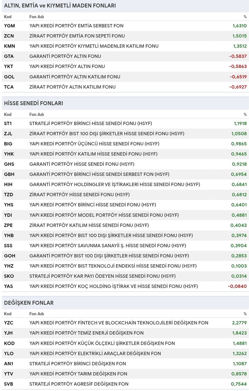
Task: Open STRATEJİ PORTFÖY BİRİNCİ DEĞİŞKEN FON
Action: coord(78,364)
